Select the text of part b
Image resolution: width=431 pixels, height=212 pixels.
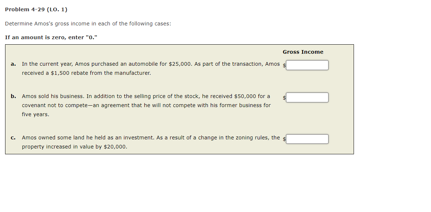145,105
